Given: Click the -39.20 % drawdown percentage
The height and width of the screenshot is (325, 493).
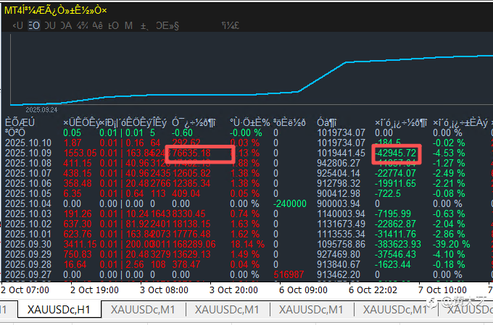Looking at the screenshot, I should click(x=452, y=244).
